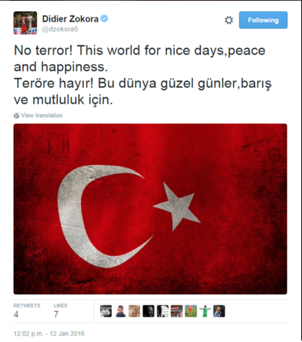Image resolution: width=302 pixels, height=342 pixels.
Task: Click View translation link
Action: tap(42, 115)
